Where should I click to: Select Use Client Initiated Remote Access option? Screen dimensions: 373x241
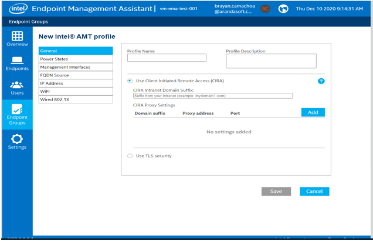(x=130, y=81)
